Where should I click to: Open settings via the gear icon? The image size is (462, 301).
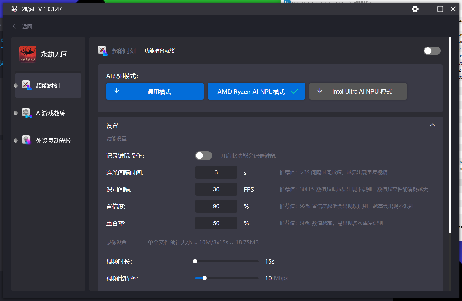point(415,9)
